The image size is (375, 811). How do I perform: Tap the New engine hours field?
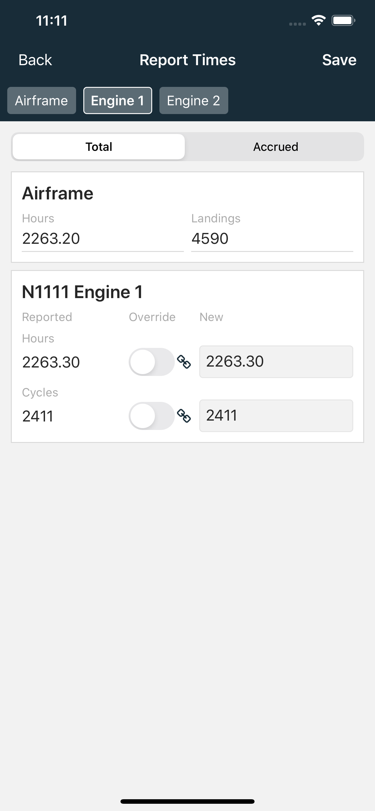pos(276,361)
